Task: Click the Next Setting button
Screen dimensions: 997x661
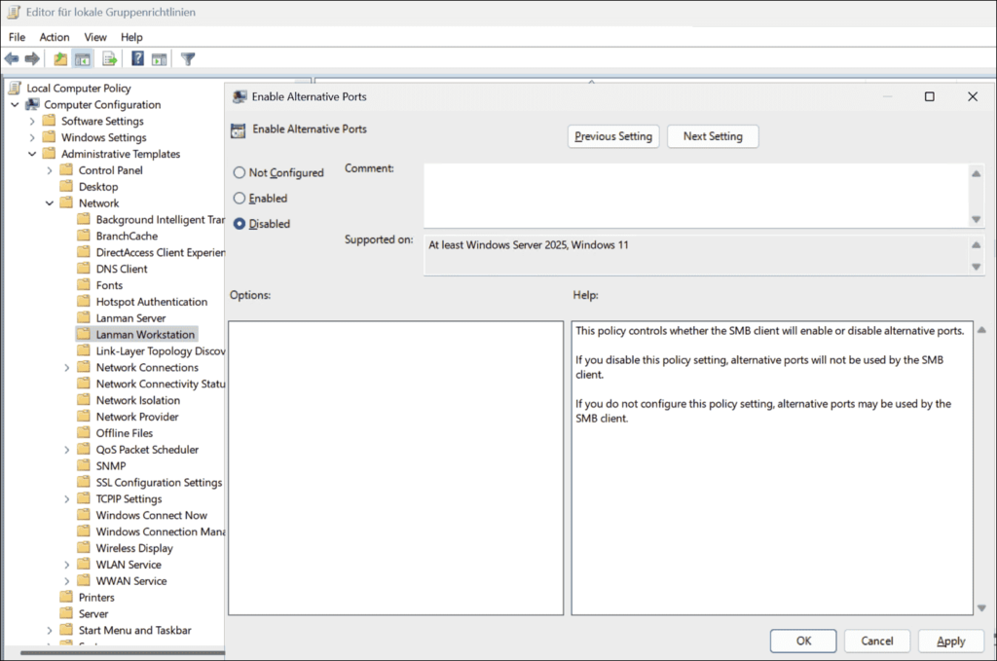Action: (713, 136)
